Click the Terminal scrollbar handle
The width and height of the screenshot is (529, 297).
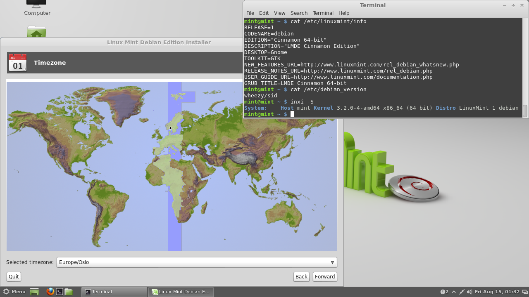525,111
